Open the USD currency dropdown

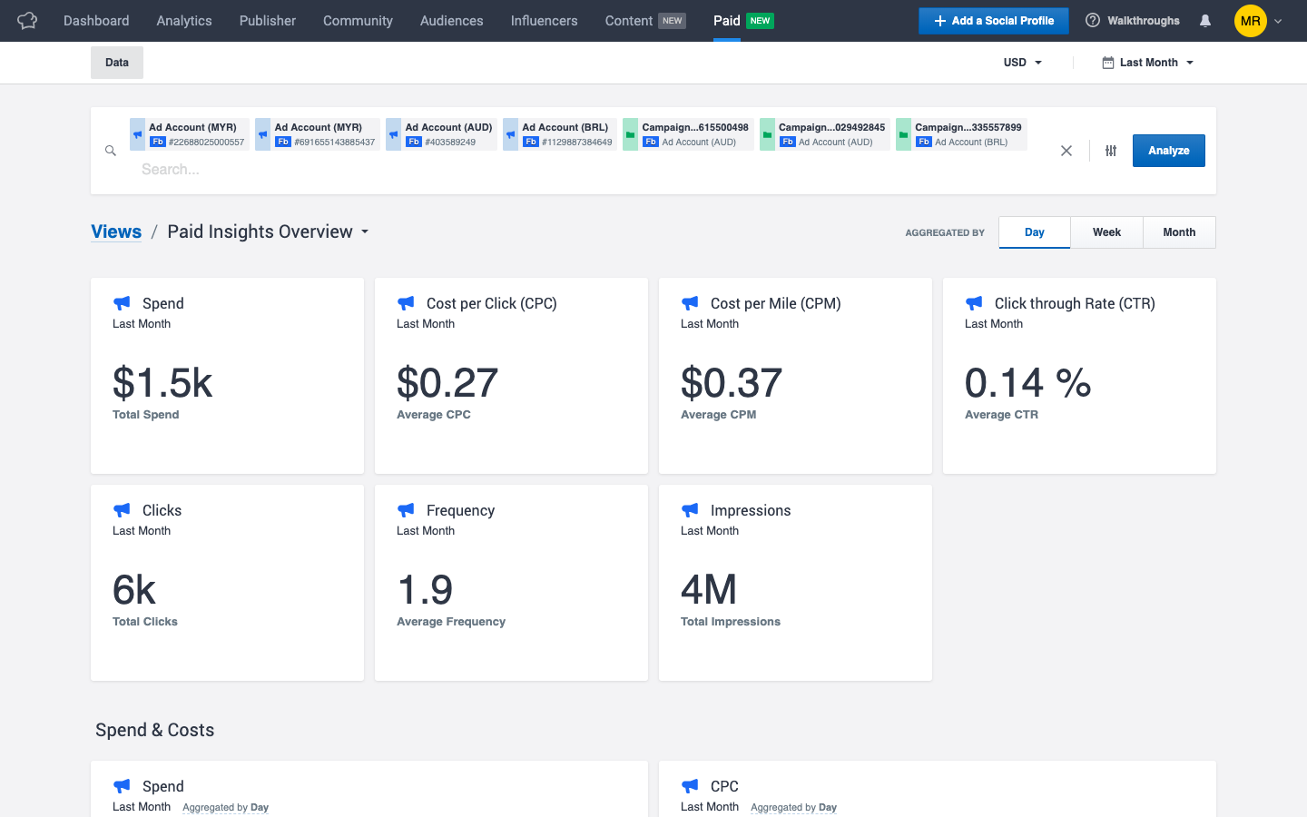click(1022, 63)
